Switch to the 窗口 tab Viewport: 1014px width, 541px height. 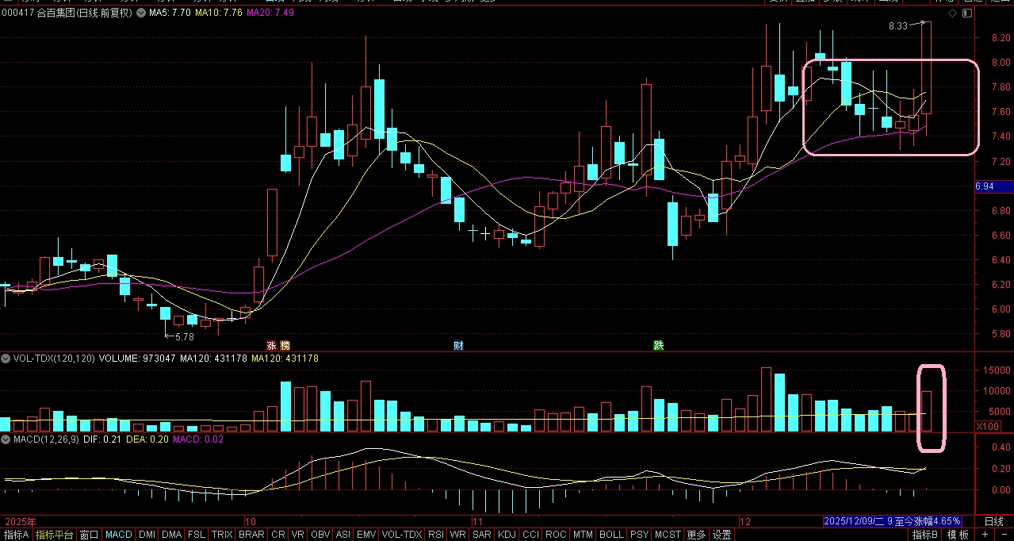point(90,535)
